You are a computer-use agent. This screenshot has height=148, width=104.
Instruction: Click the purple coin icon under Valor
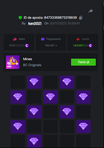tap(27, 45)
